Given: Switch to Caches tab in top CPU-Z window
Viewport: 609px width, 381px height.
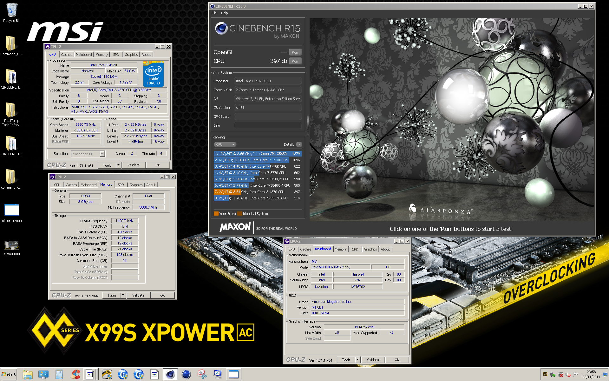Looking at the screenshot, I should click(67, 55).
